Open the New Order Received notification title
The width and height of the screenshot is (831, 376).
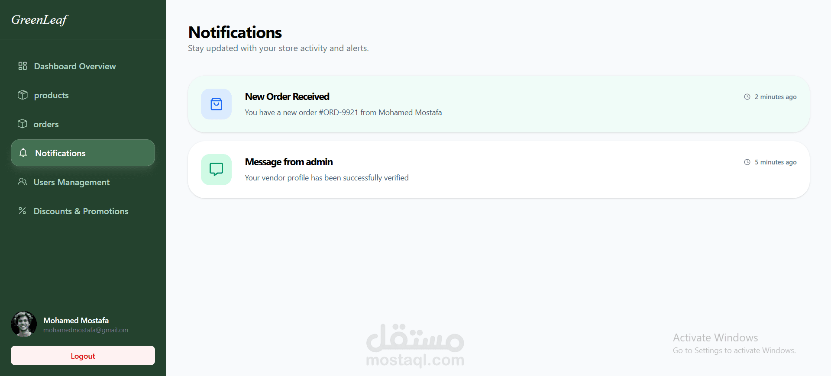pos(287,96)
